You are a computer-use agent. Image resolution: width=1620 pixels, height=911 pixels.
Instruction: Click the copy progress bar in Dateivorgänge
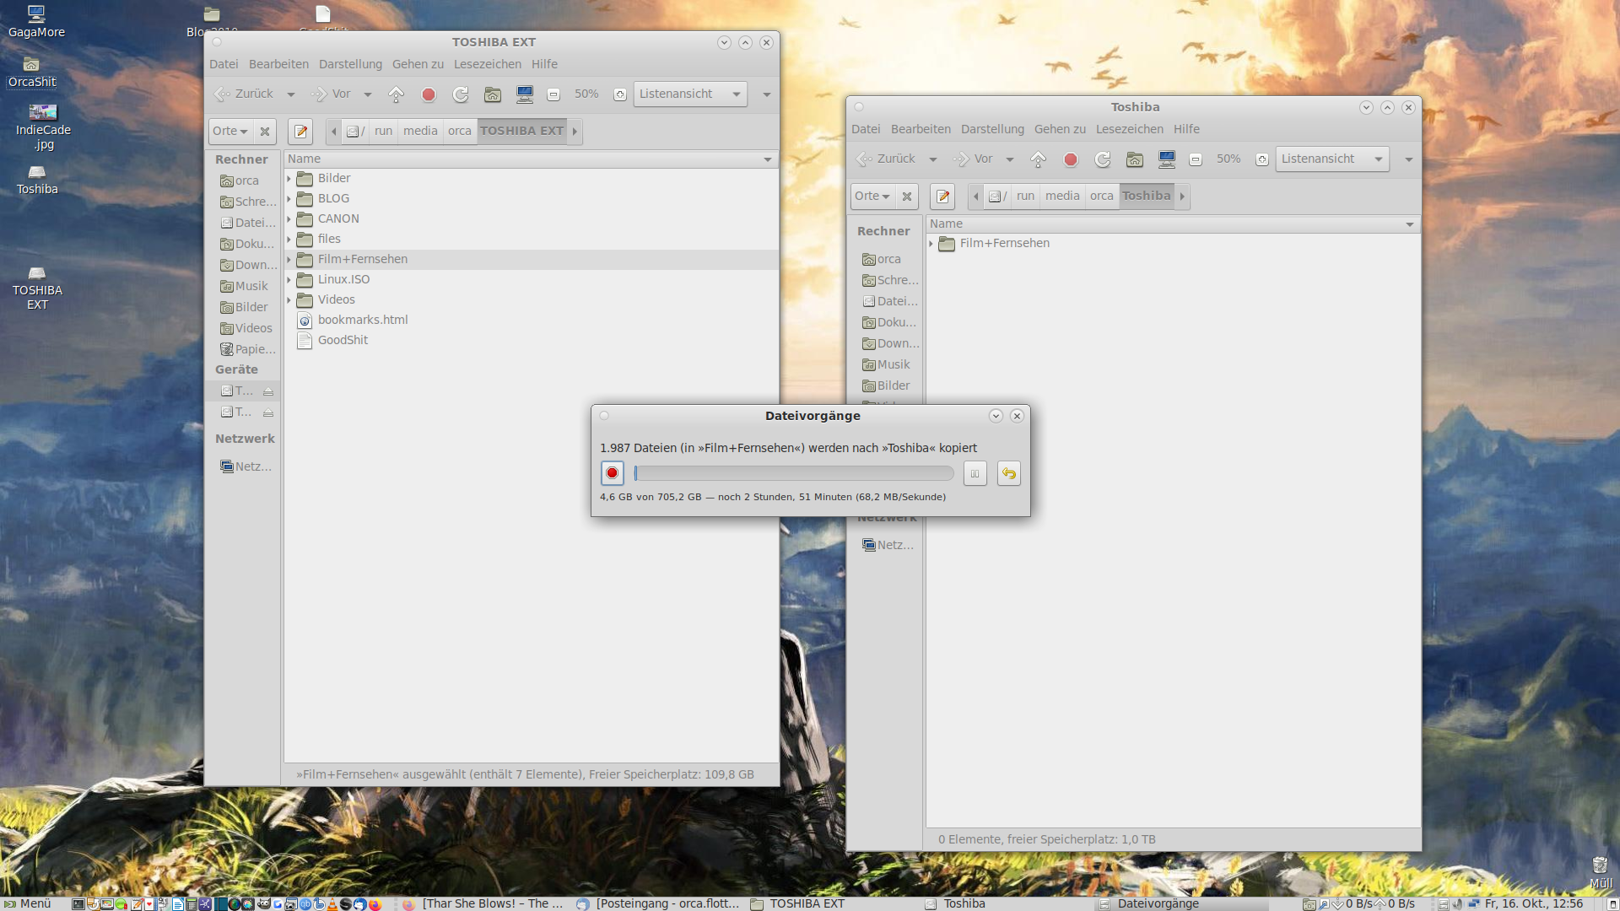[794, 473]
